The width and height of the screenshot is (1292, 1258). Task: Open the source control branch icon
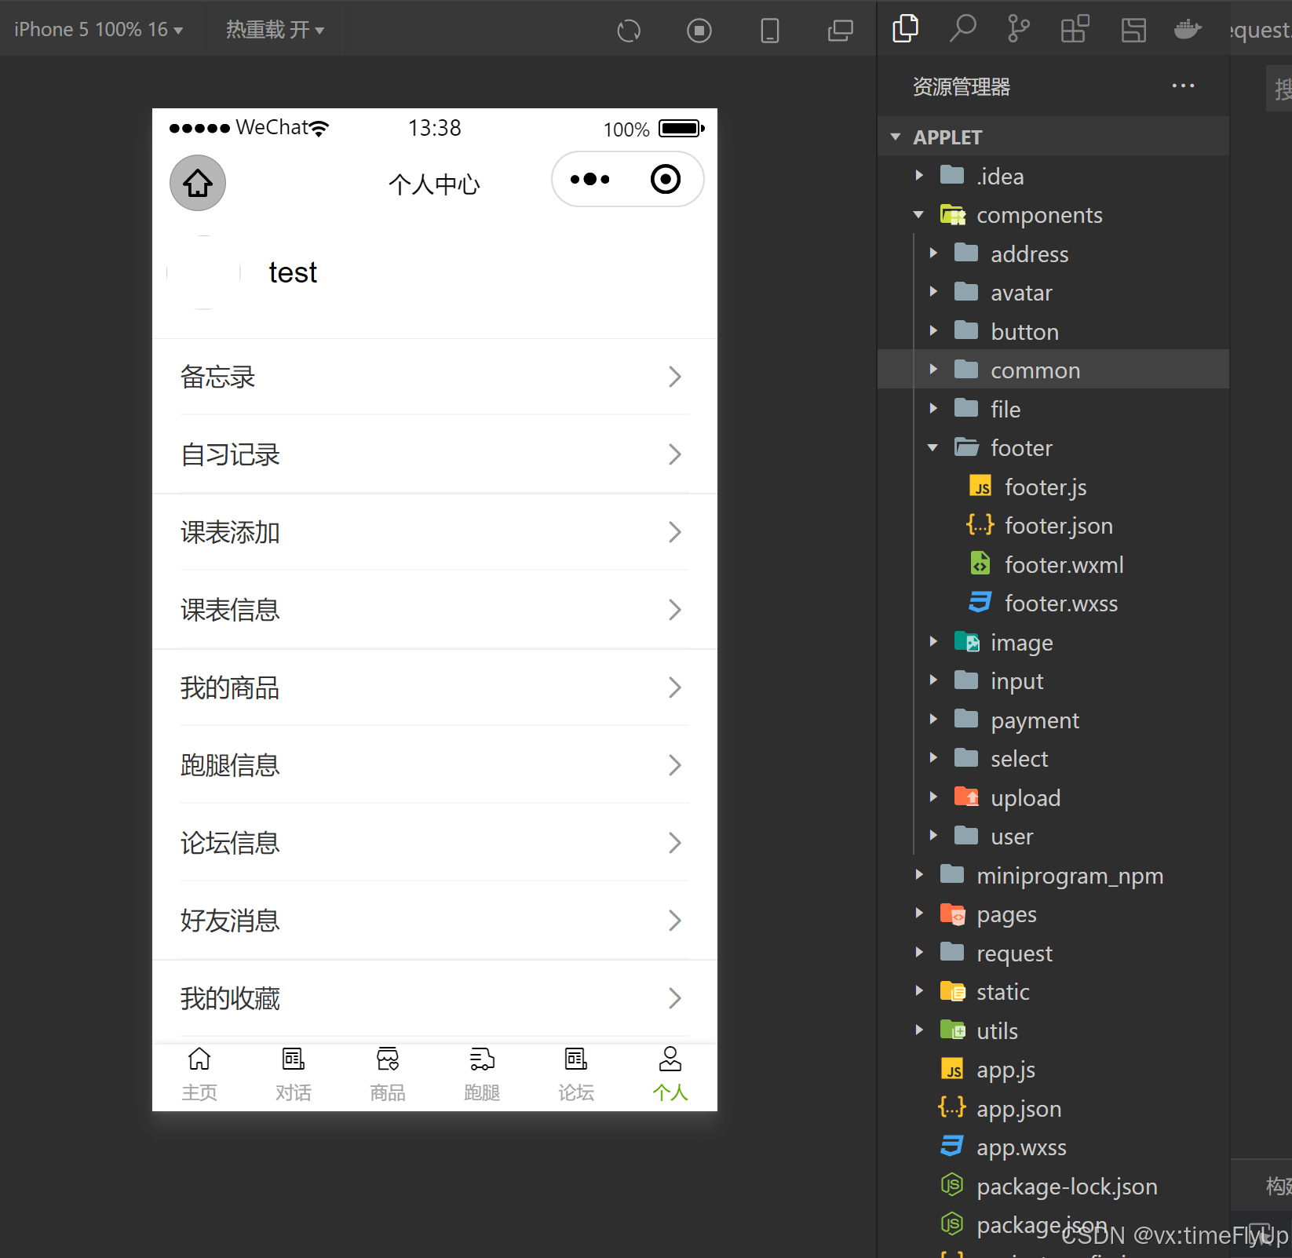[x=1018, y=29]
